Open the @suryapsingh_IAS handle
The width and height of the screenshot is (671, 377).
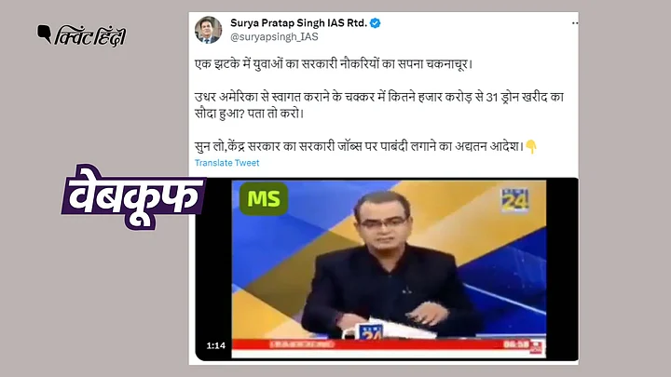pyautogui.click(x=274, y=36)
